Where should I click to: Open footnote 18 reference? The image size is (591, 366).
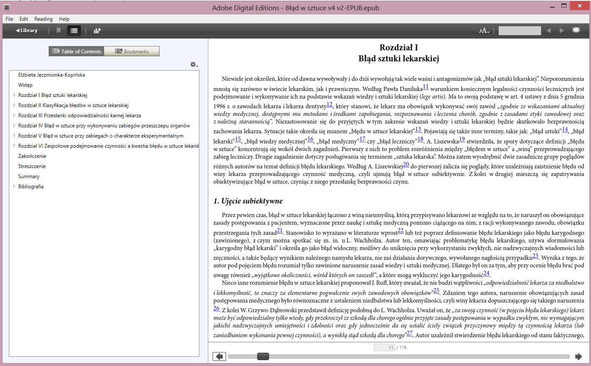coord(420,138)
